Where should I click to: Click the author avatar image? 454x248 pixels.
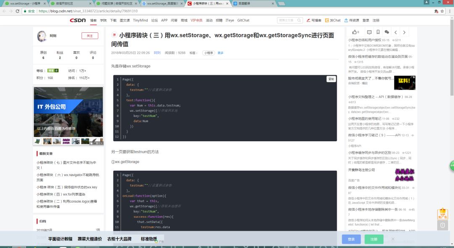(x=42, y=36)
